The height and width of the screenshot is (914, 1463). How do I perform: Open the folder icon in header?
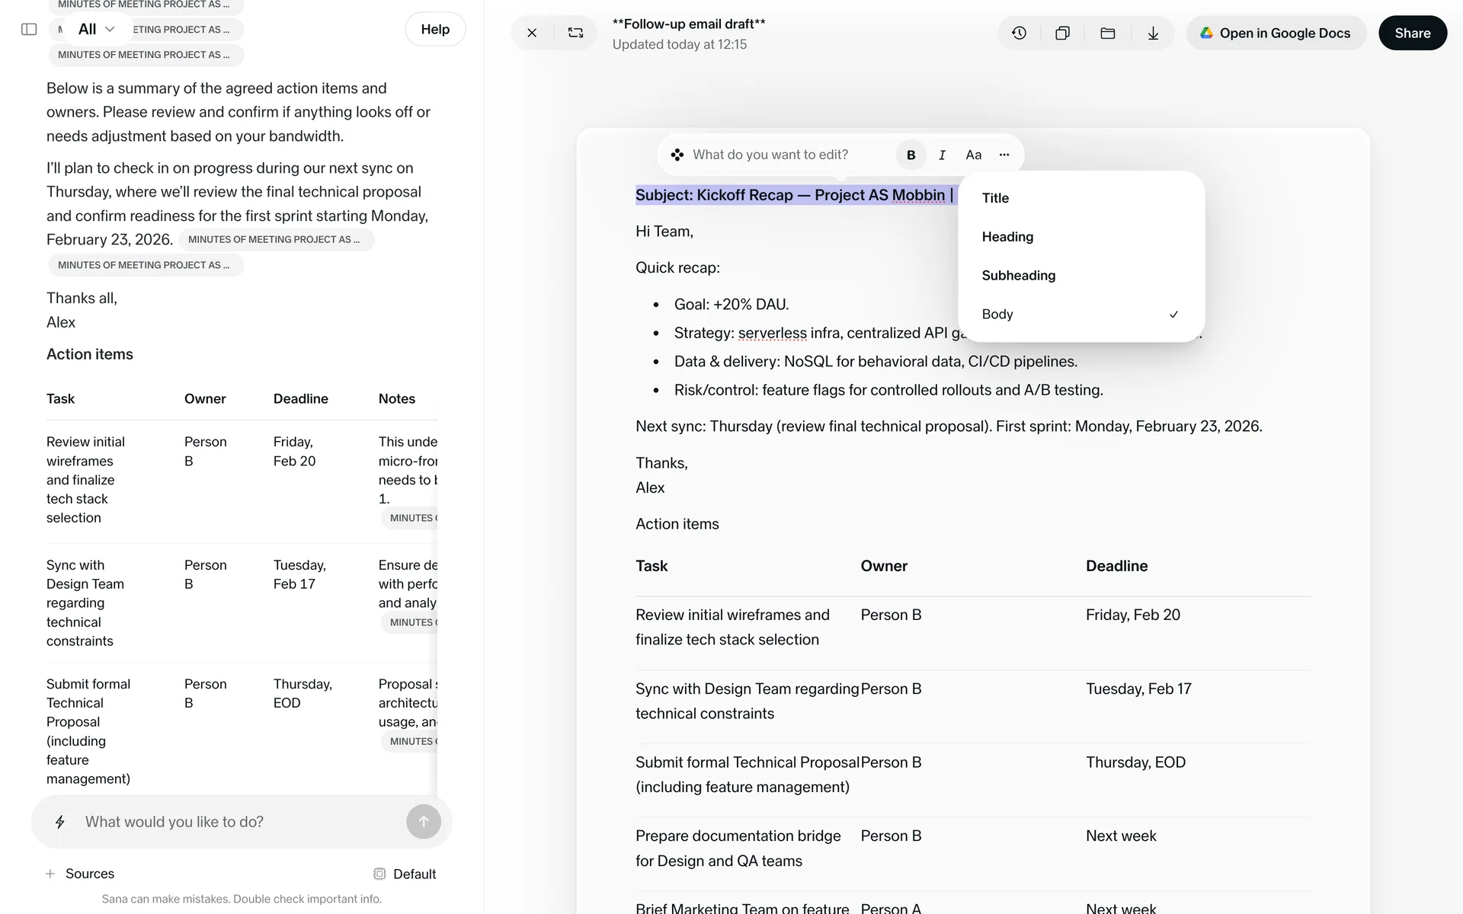[x=1108, y=34]
